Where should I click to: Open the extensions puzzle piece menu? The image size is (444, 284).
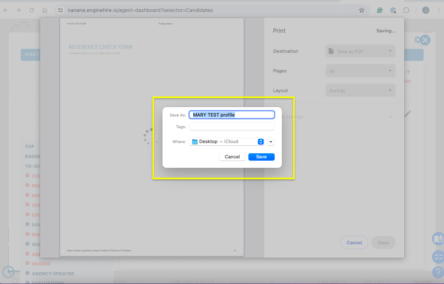click(406, 10)
